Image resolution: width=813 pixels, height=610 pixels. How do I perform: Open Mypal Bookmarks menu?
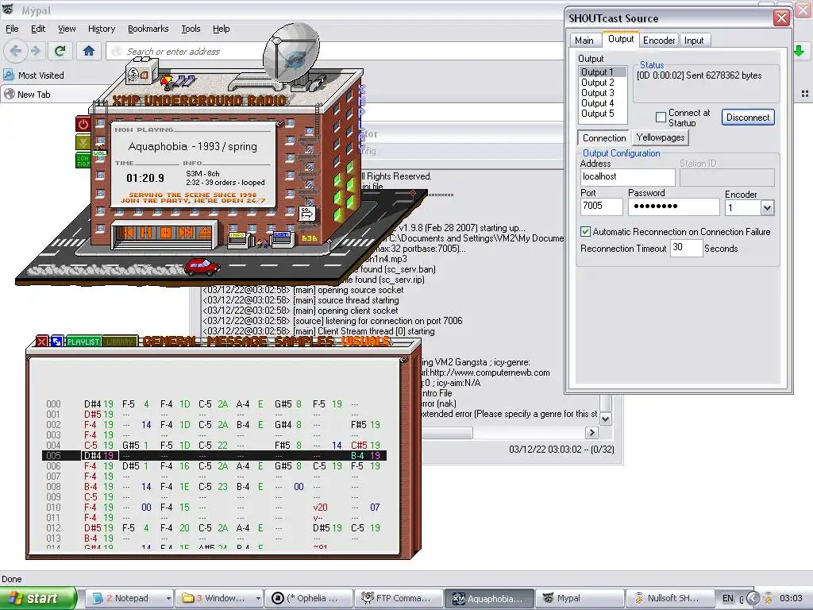[x=148, y=29]
